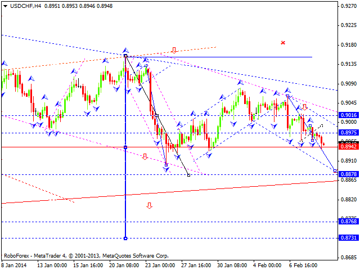Select top handle of blue vertical line
This screenshot has width=360, height=270.
pyautogui.click(x=125, y=56)
